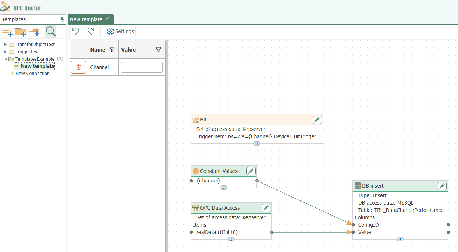The width and height of the screenshot is (458, 252).
Task: Click the Constant Values orange circle icon
Action: click(196, 171)
